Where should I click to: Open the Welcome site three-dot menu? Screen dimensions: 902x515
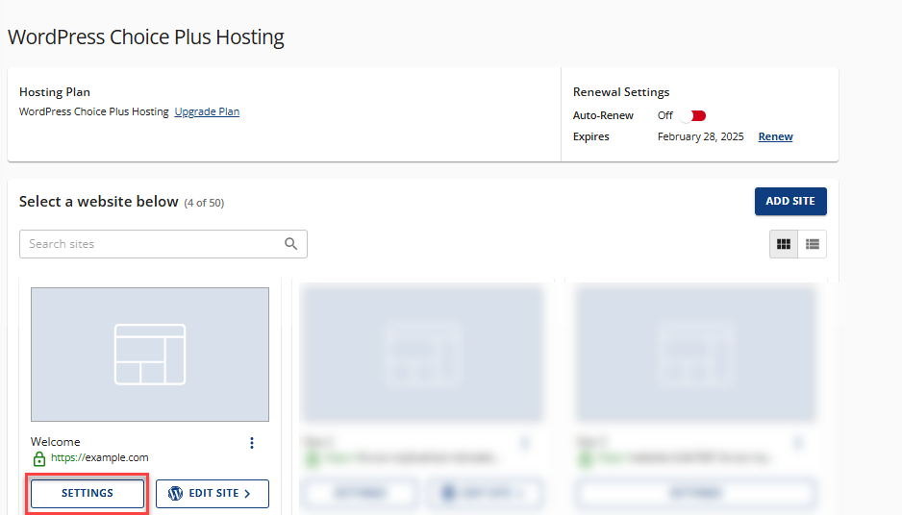pos(251,443)
